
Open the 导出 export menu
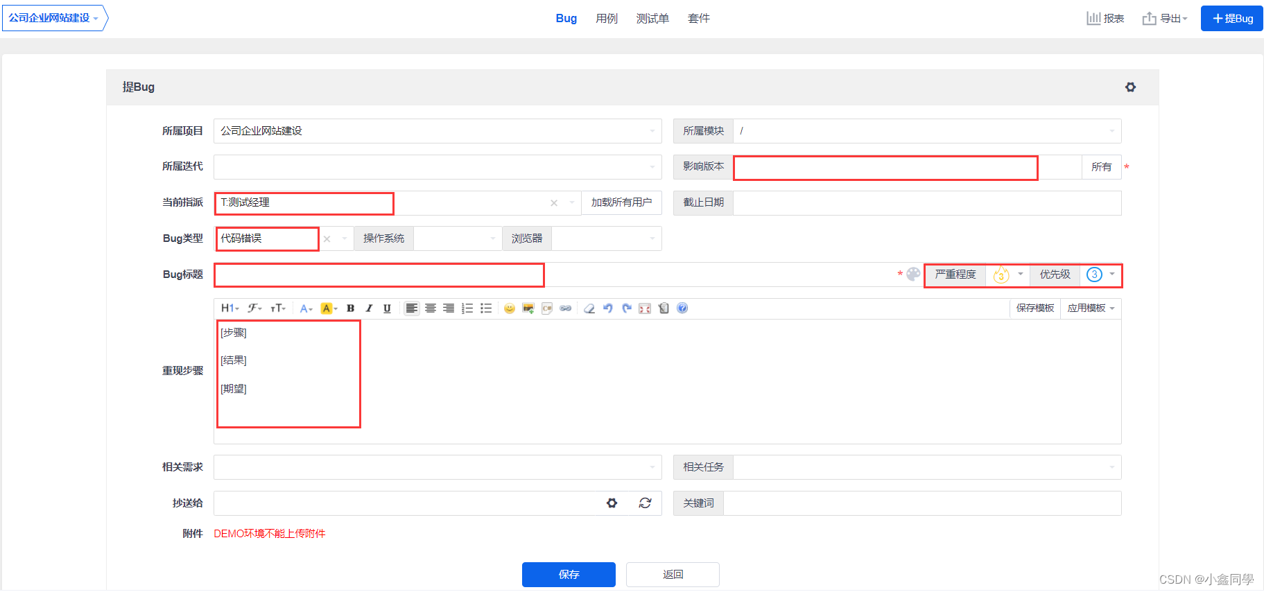click(x=1165, y=19)
